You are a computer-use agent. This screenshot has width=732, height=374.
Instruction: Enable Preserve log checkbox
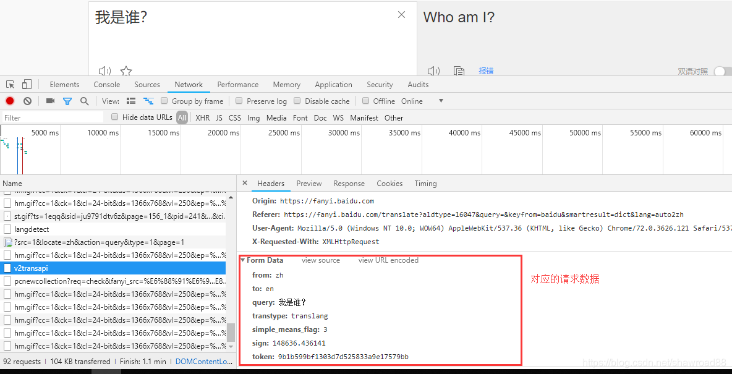pos(239,101)
